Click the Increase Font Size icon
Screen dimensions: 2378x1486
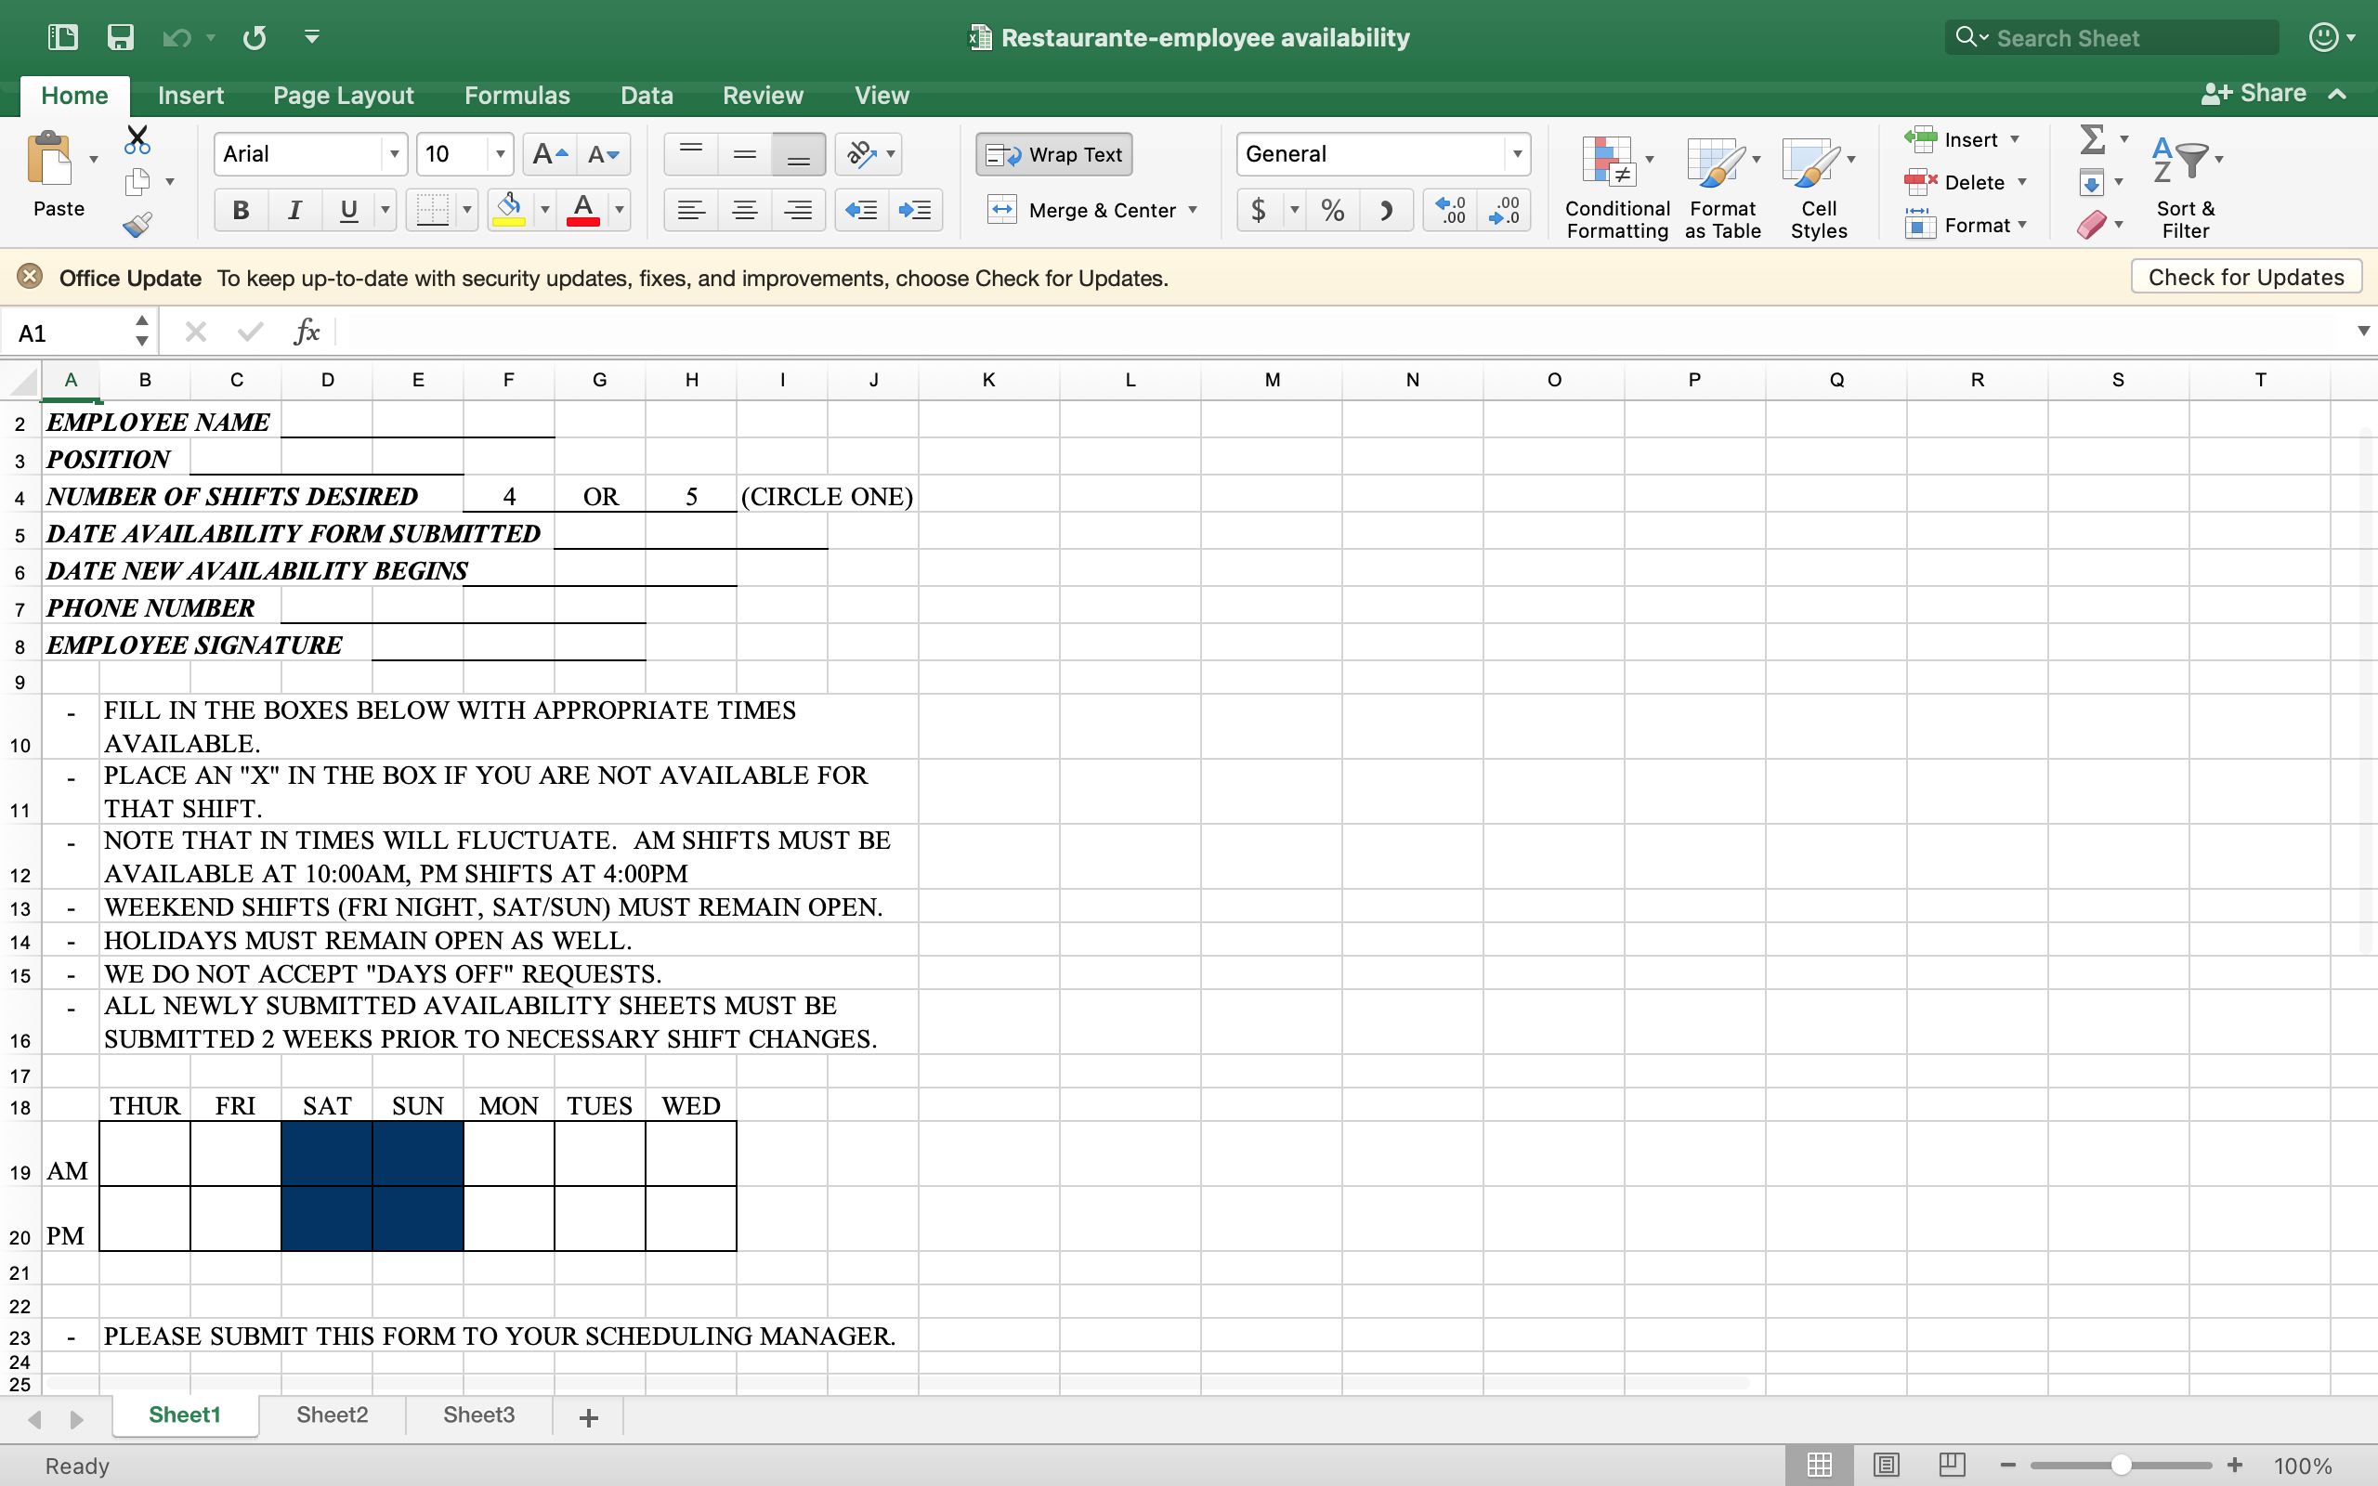(549, 154)
